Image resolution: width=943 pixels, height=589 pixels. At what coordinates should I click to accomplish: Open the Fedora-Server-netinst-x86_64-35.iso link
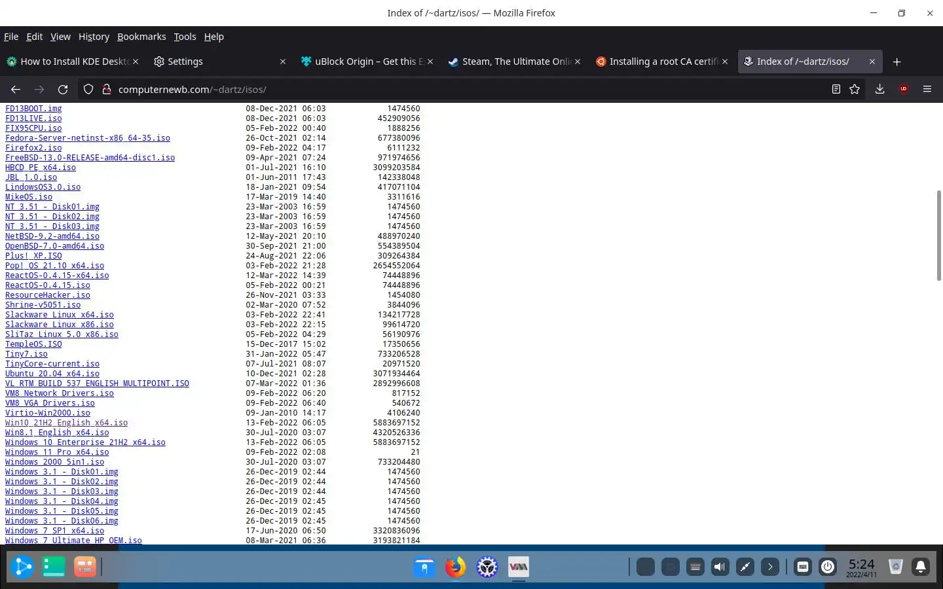coord(88,138)
